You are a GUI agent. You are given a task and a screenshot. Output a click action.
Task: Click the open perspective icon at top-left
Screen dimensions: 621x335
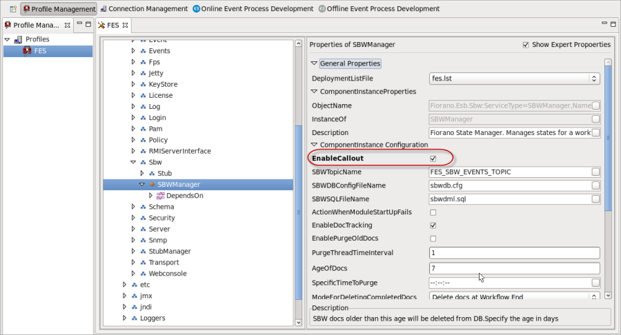point(11,9)
